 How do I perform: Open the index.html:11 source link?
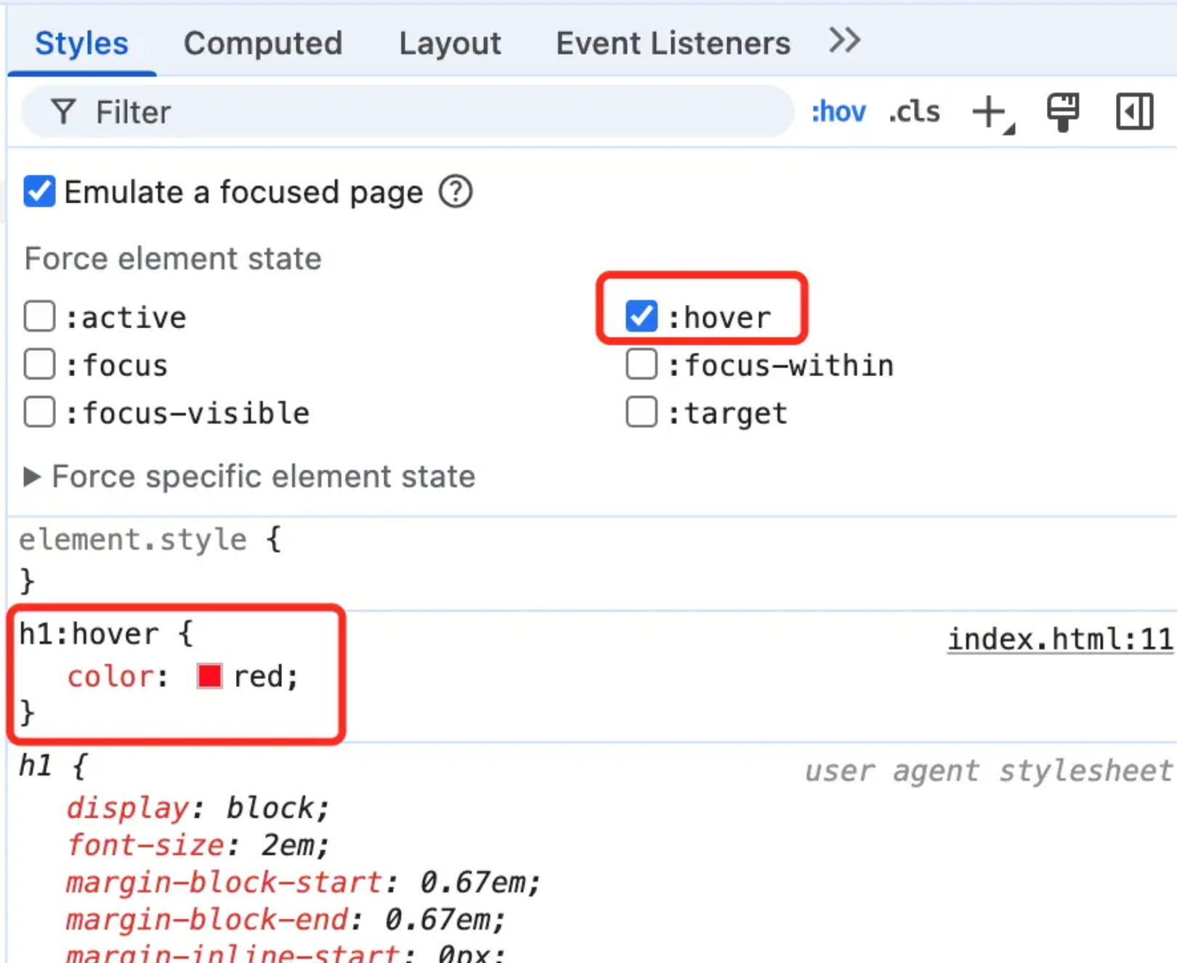click(1059, 639)
